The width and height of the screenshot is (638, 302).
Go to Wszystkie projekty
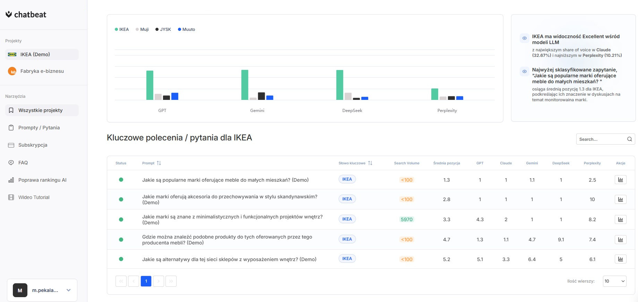tap(42, 110)
